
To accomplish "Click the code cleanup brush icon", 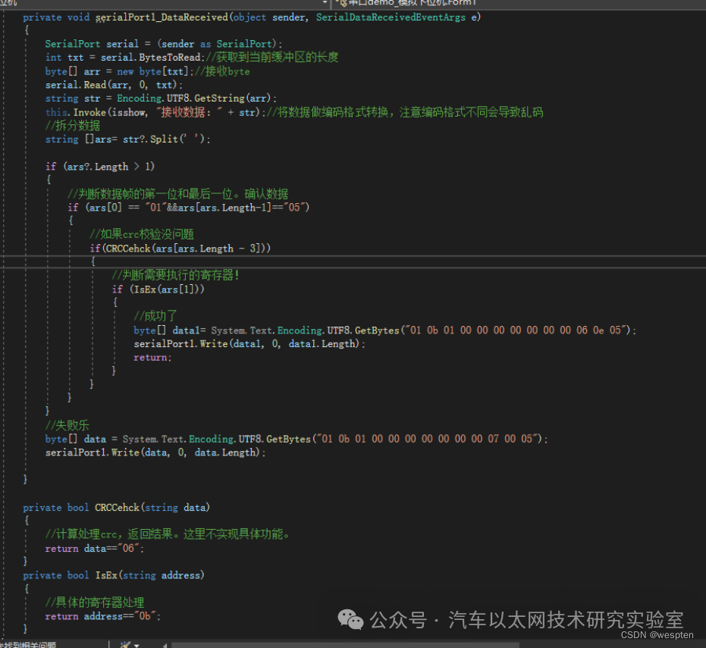I will [125, 644].
